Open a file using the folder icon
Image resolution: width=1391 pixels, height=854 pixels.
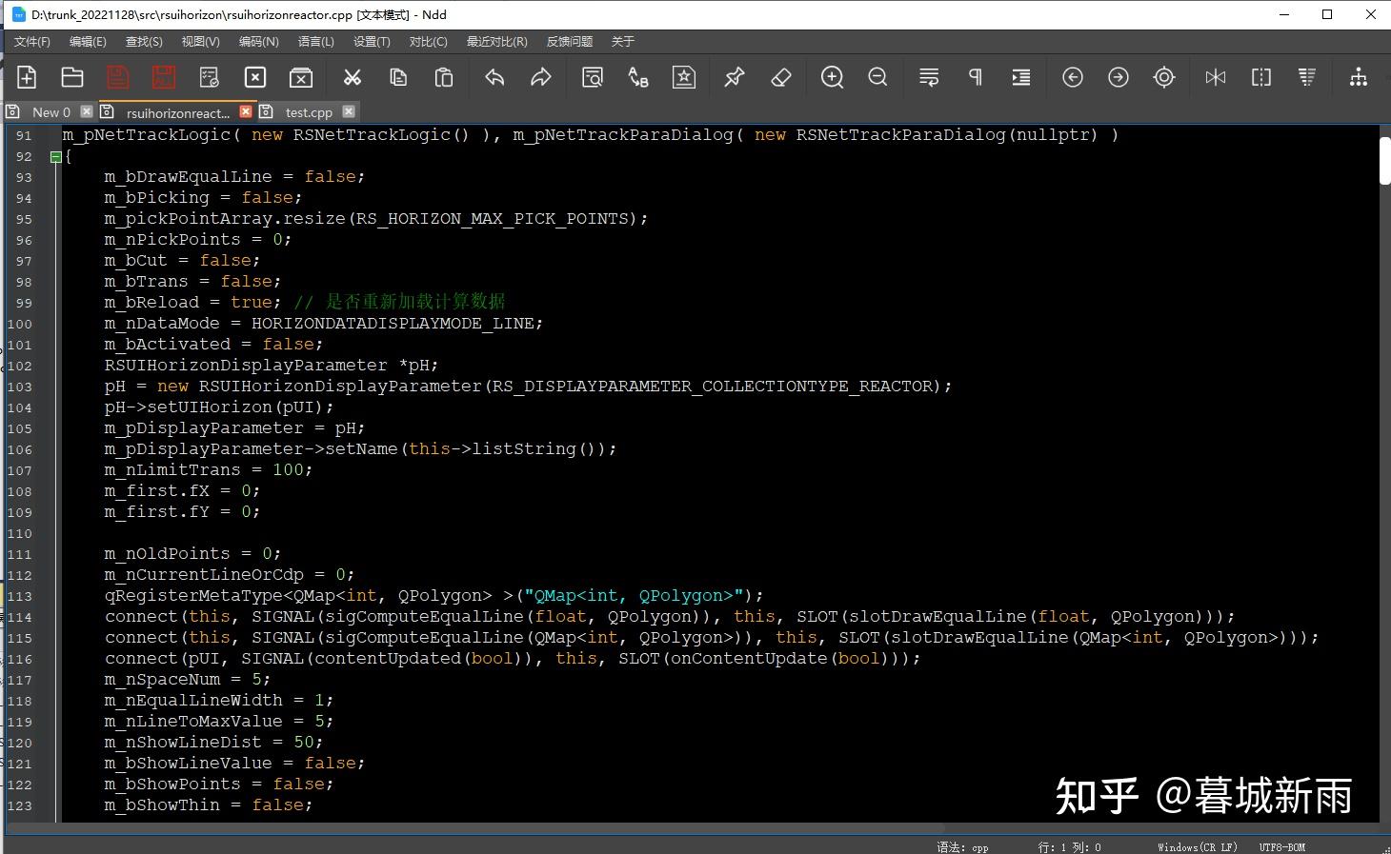pos(72,77)
